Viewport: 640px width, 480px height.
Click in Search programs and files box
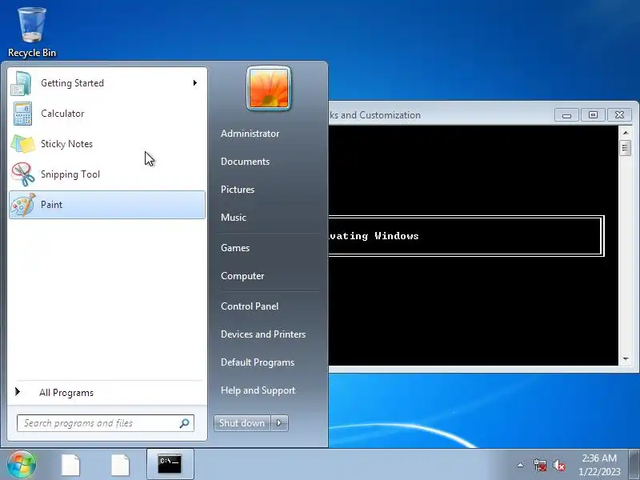point(106,423)
